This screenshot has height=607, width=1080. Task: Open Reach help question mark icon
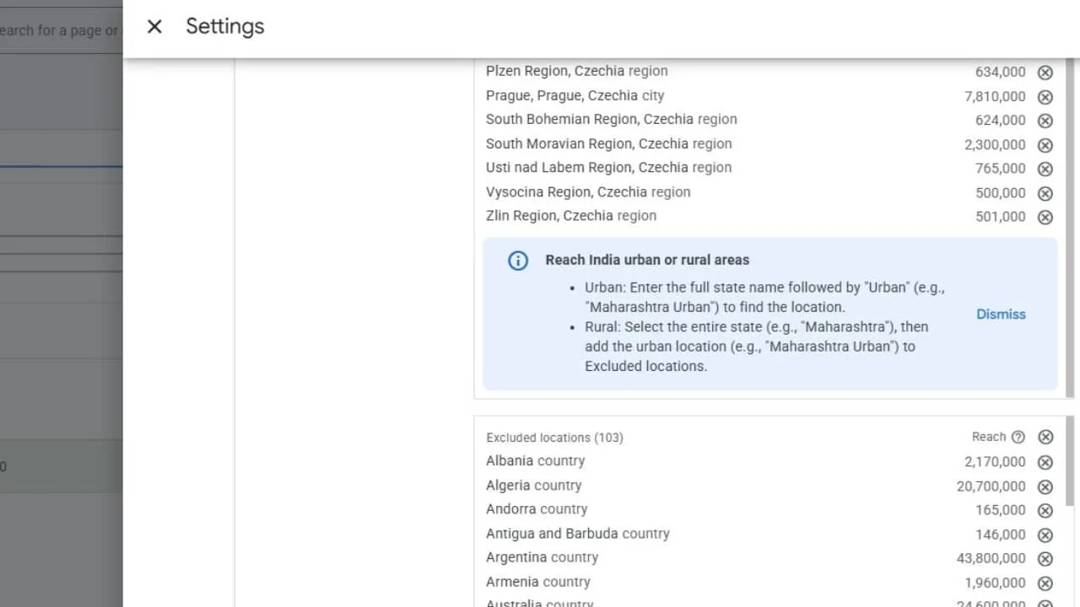click(1018, 437)
